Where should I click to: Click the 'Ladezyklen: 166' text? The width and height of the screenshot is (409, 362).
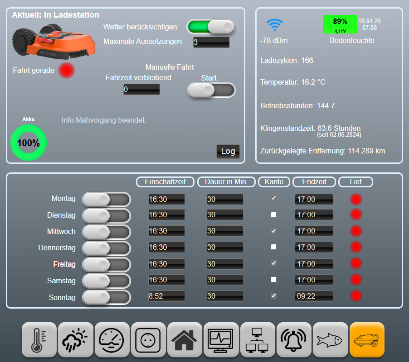(x=287, y=60)
